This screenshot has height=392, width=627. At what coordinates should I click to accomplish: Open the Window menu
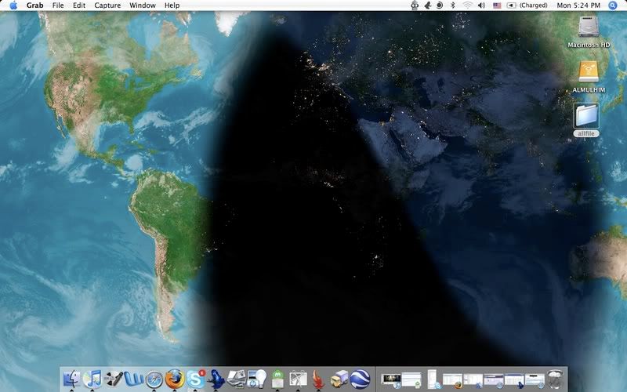pos(142,5)
